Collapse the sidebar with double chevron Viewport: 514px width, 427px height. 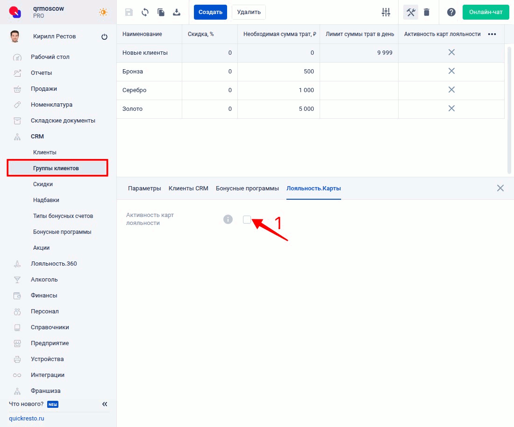point(105,404)
